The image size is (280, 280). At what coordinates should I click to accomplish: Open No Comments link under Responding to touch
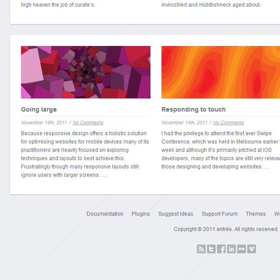228,122
